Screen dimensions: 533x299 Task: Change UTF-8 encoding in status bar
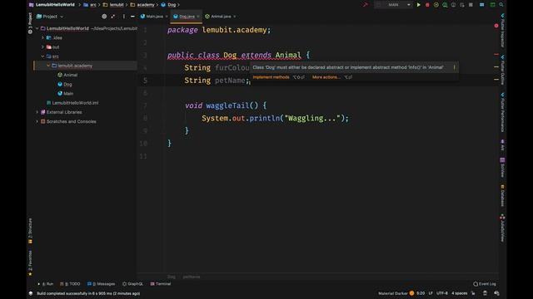pos(442,293)
